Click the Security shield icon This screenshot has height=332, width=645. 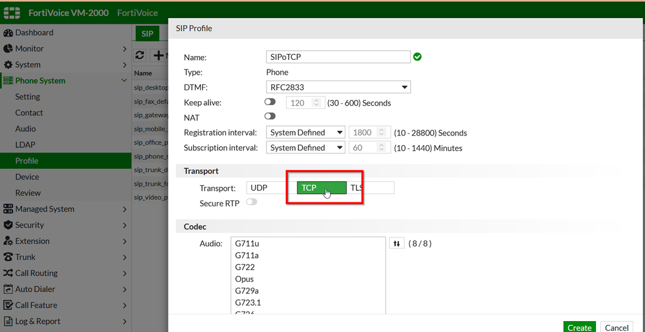8,225
